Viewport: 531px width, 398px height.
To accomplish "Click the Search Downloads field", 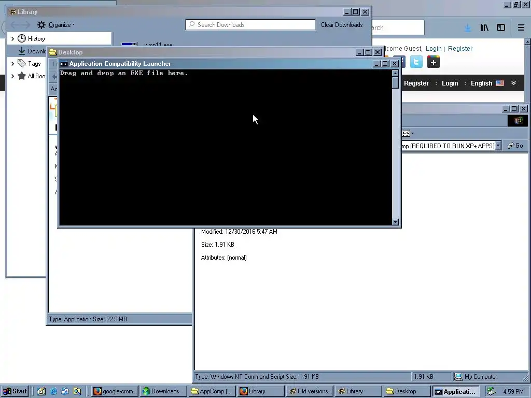I will [250, 25].
